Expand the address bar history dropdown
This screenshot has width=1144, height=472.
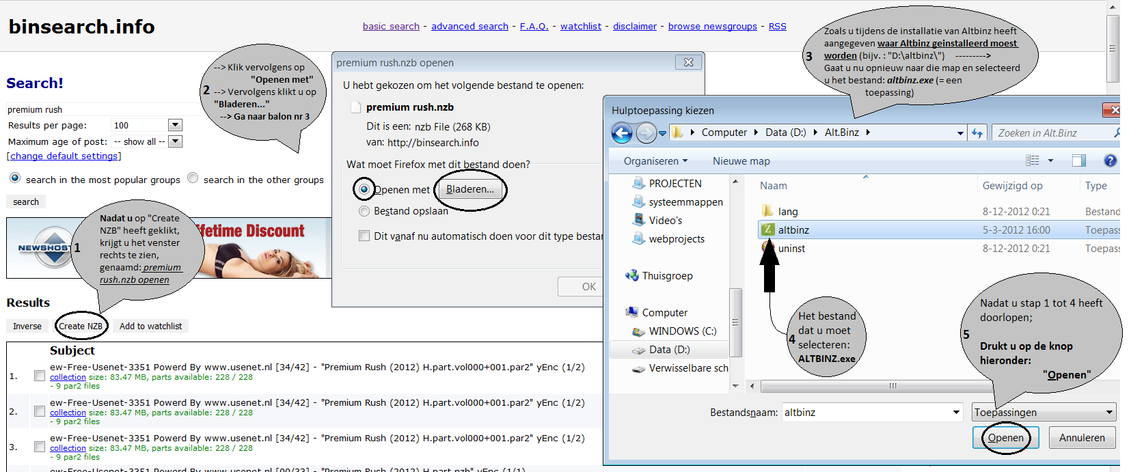pyautogui.click(x=960, y=133)
